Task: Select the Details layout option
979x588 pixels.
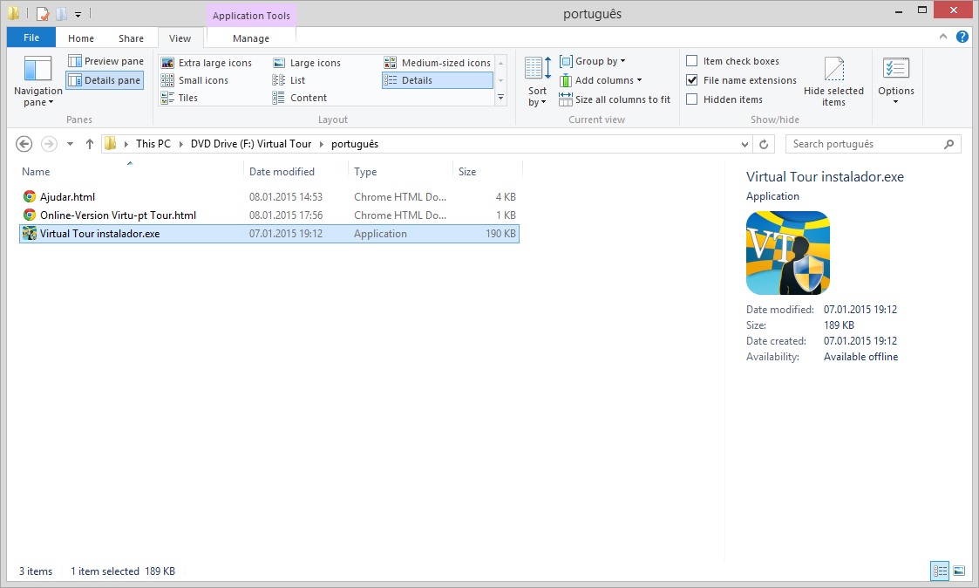Action: [437, 80]
